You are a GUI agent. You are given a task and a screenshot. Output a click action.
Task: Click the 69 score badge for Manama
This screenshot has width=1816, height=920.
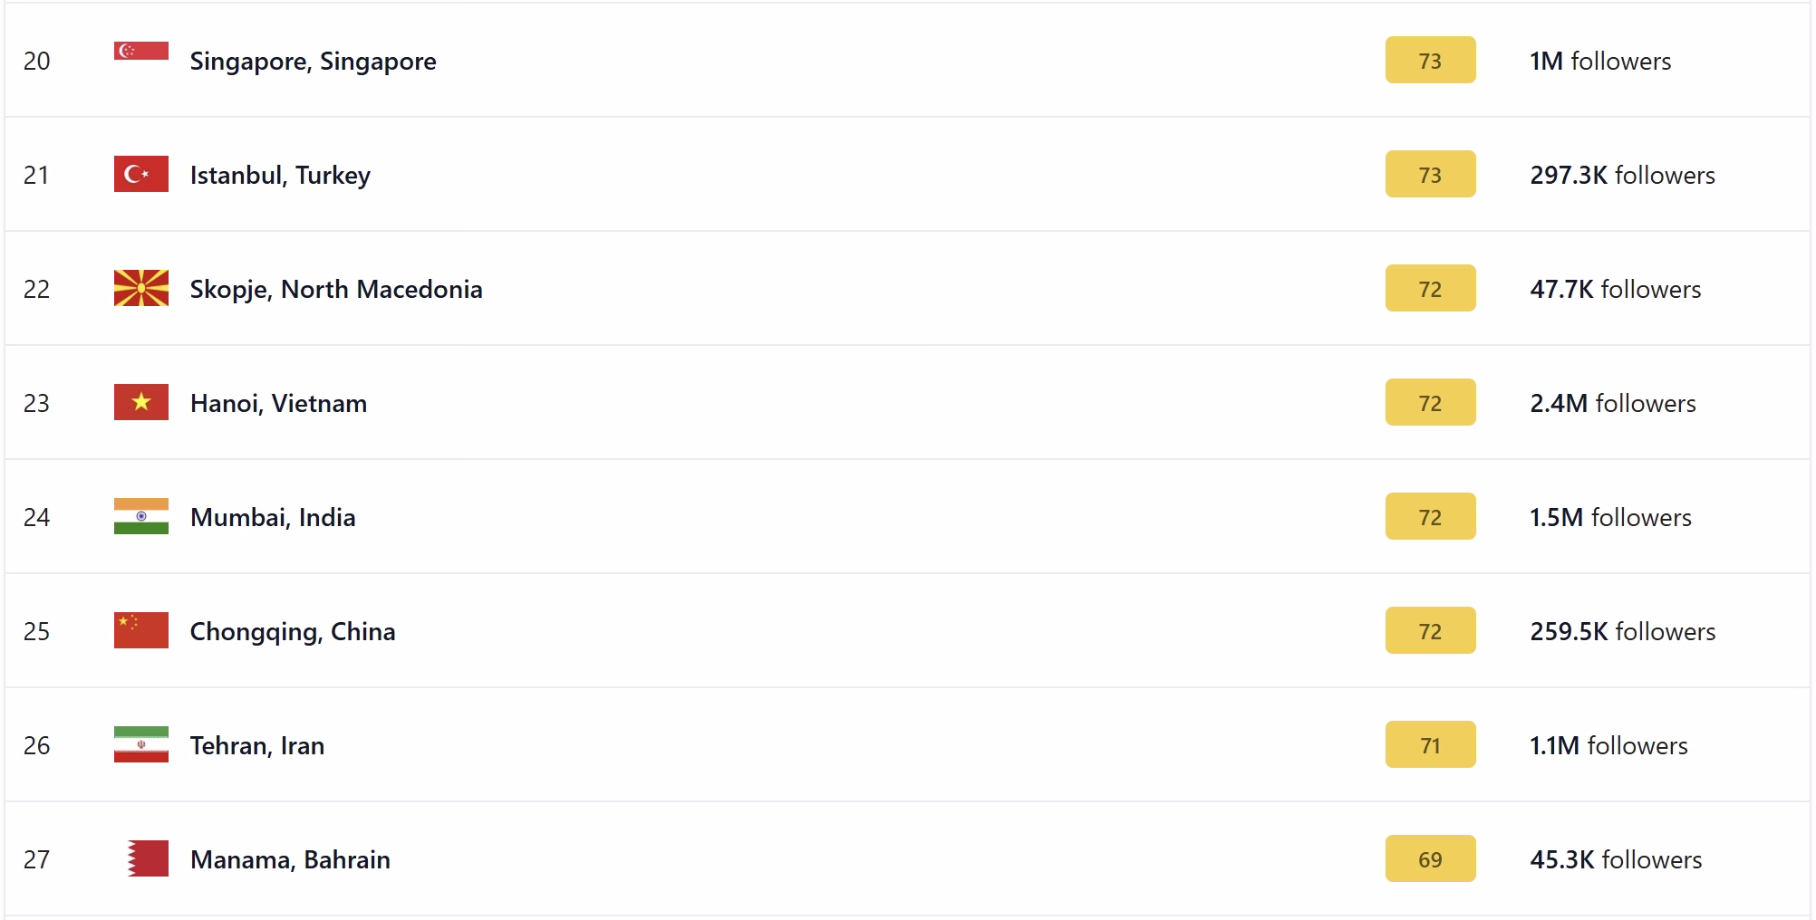point(1430,858)
